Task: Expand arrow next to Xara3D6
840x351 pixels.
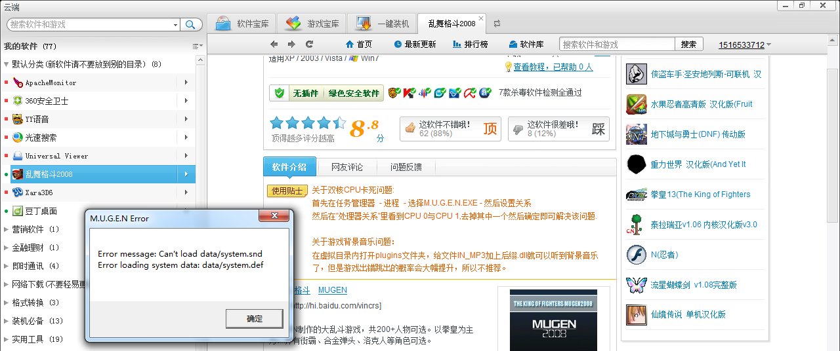Action: [x=186, y=193]
